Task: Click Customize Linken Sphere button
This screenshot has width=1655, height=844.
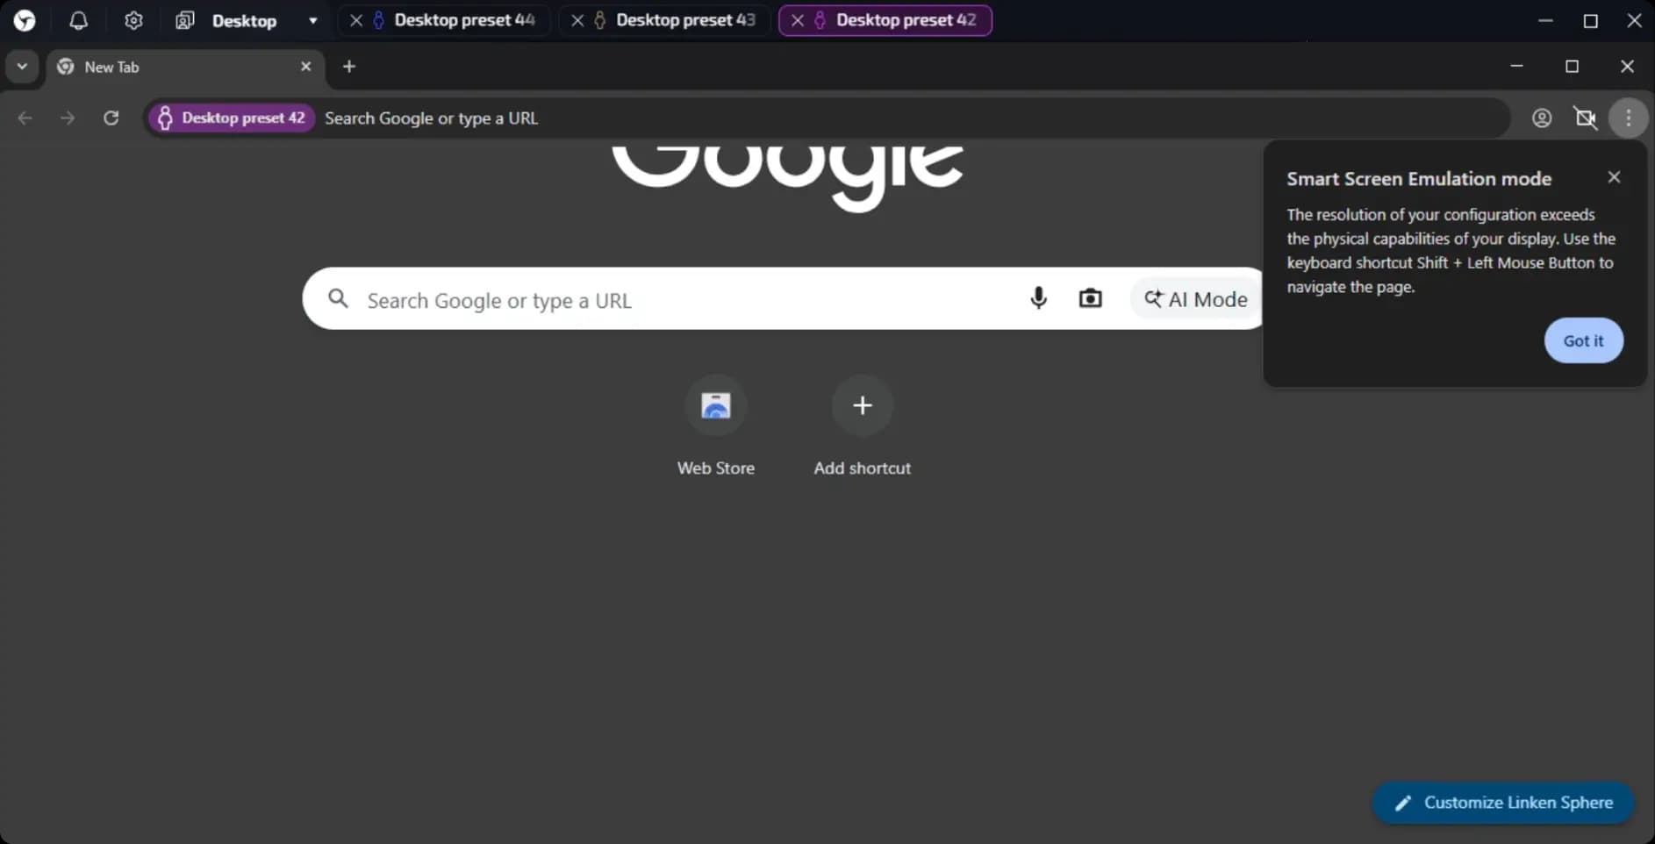Action: [1503, 803]
